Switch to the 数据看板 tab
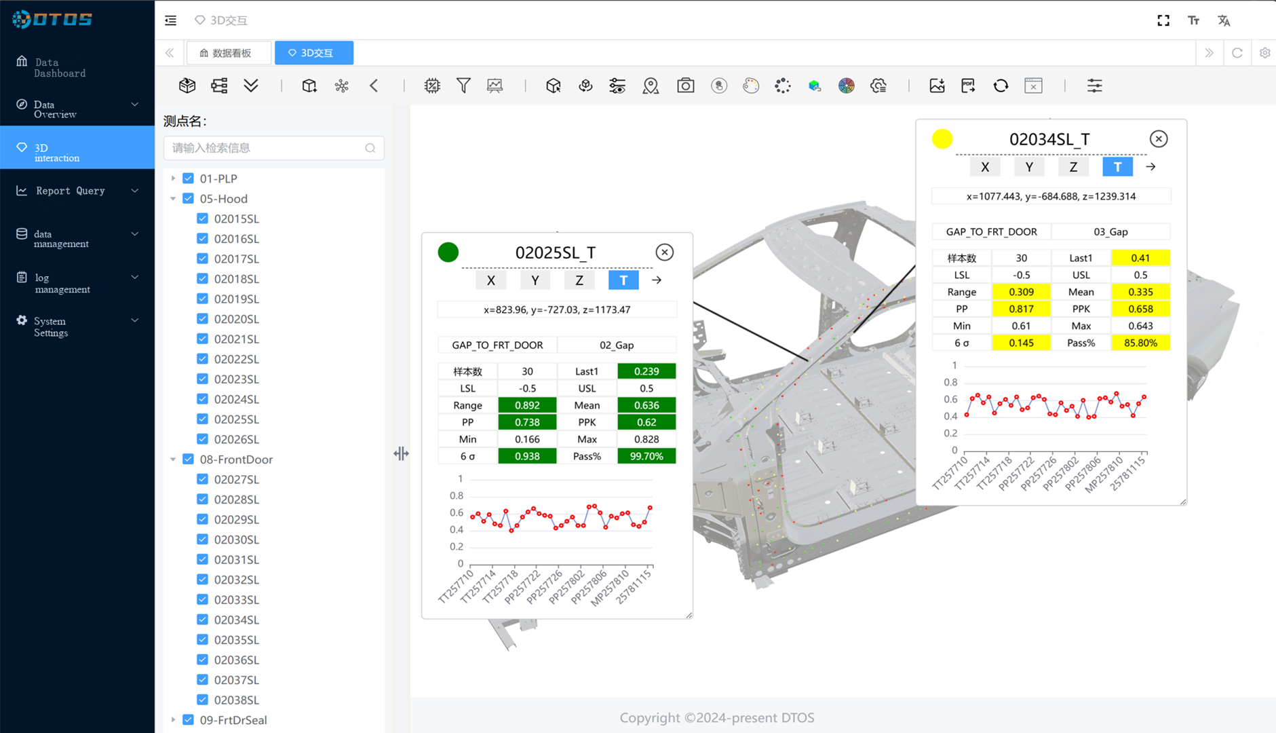This screenshot has width=1276, height=733. (x=226, y=53)
